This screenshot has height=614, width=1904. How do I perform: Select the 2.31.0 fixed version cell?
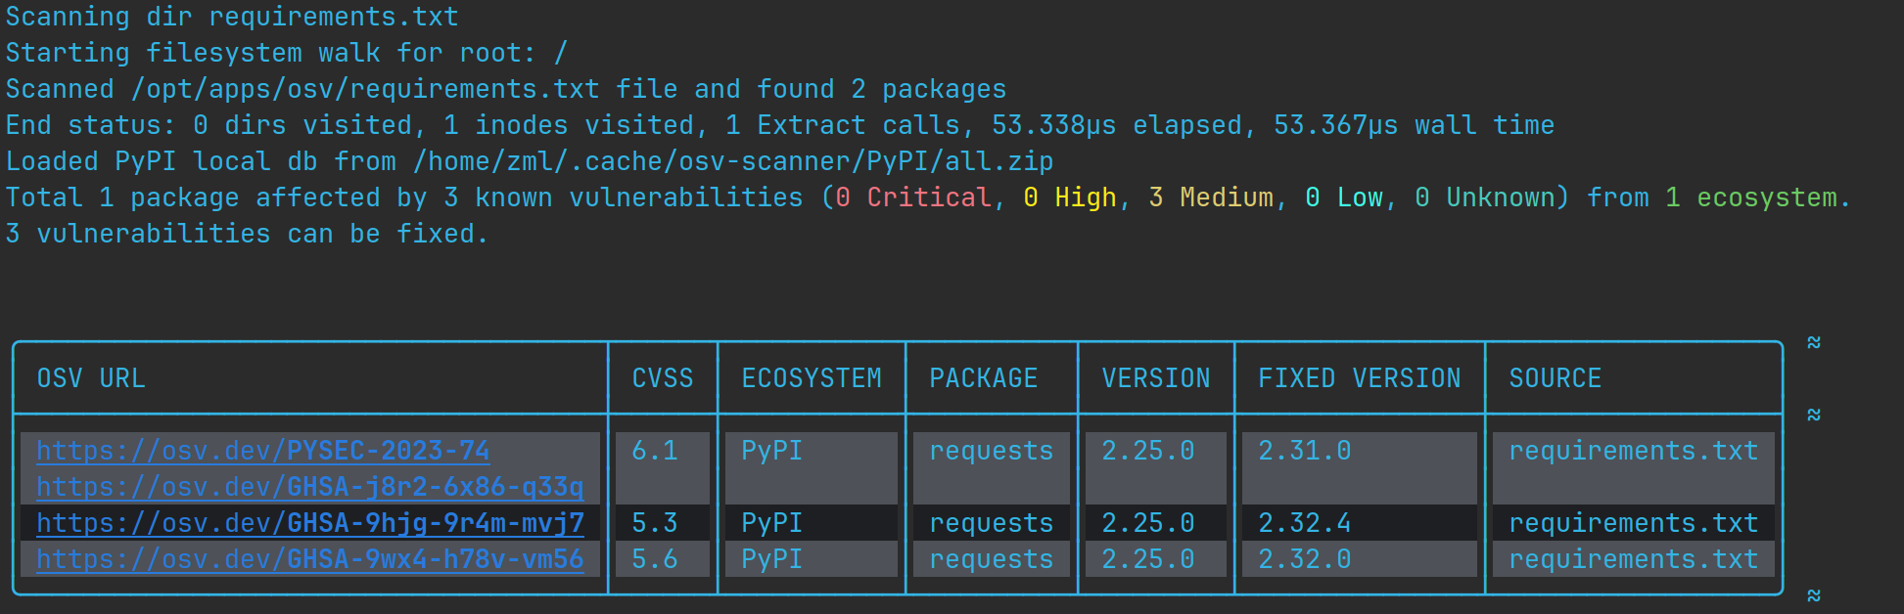tap(1304, 451)
